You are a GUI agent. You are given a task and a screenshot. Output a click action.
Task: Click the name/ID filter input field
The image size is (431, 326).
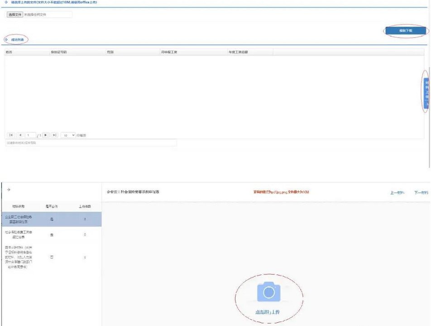[x=91, y=143]
